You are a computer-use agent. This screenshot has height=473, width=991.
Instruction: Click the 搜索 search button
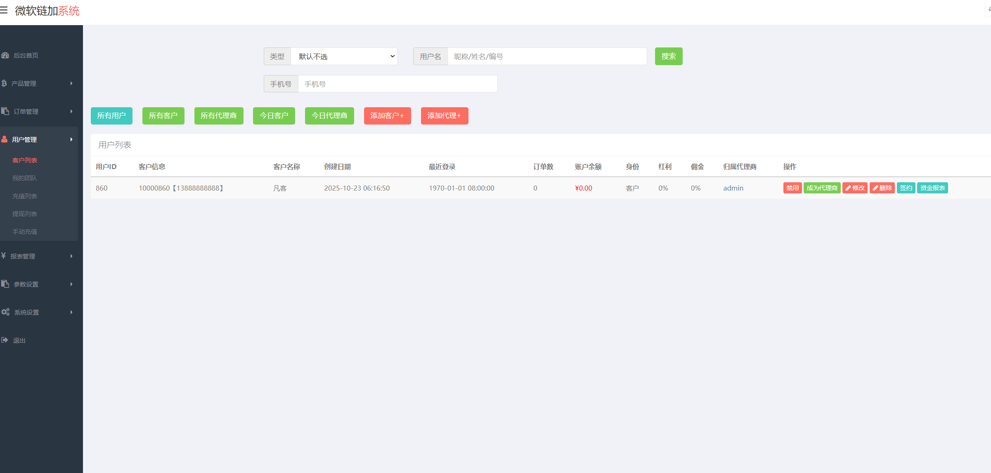[x=668, y=56]
